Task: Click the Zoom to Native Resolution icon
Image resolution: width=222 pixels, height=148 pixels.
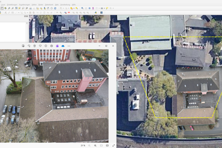Action: (x=27, y=8)
